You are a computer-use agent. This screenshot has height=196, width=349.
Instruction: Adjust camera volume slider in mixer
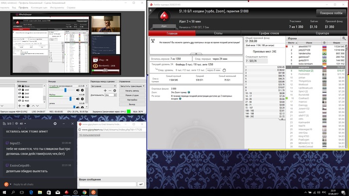74,107
